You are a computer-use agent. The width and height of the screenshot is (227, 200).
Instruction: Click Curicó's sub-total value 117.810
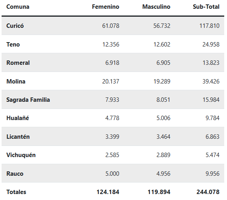pyautogui.click(x=210, y=26)
